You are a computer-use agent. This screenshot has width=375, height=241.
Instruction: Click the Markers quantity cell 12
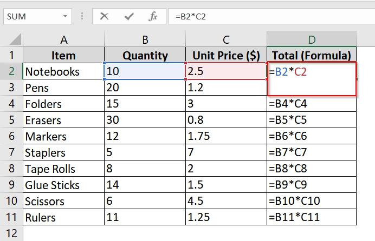pos(145,136)
